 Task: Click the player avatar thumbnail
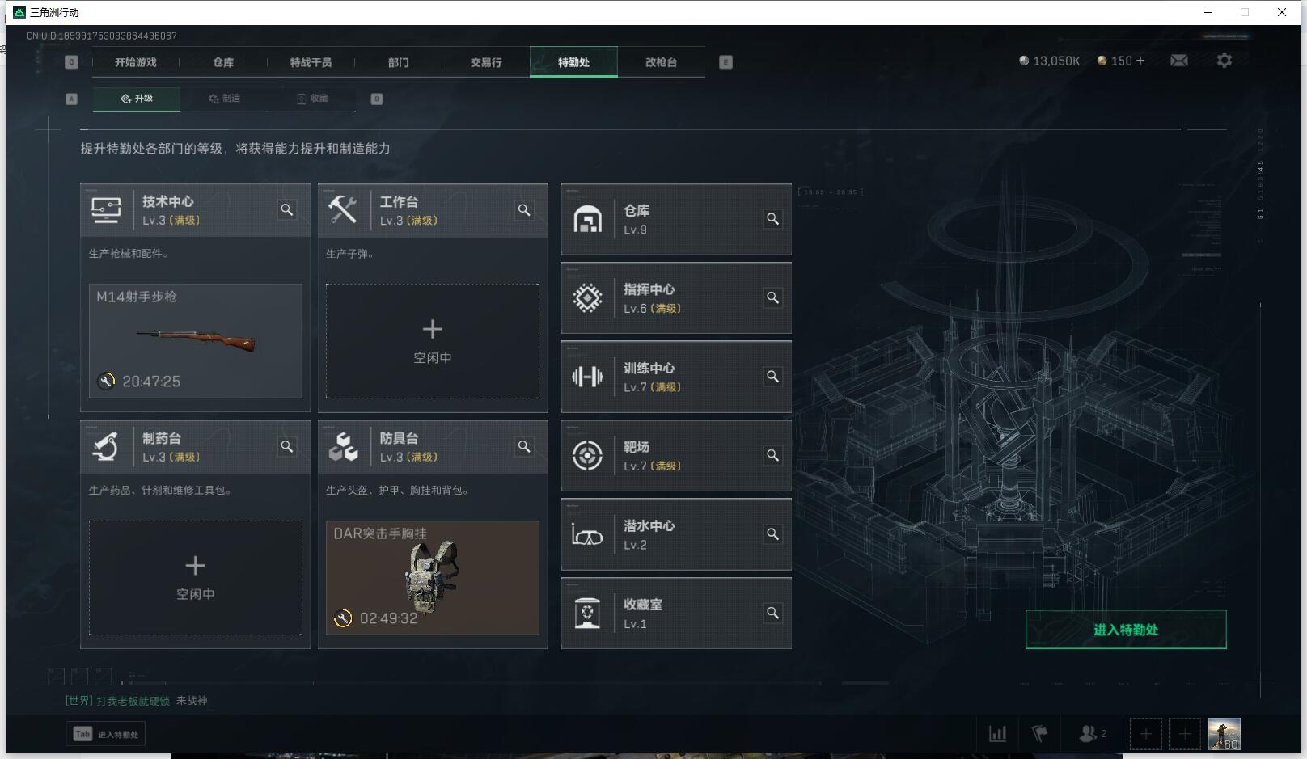(1224, 734)
